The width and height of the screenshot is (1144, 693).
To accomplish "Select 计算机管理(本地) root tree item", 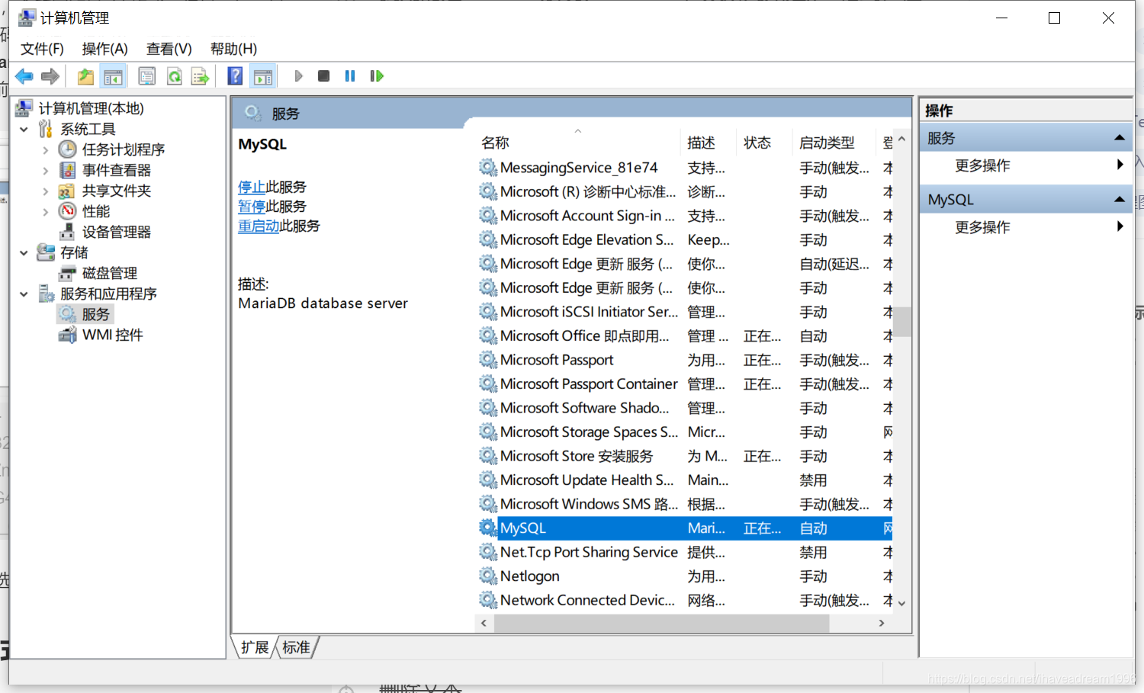I will [x=91, y=109].
